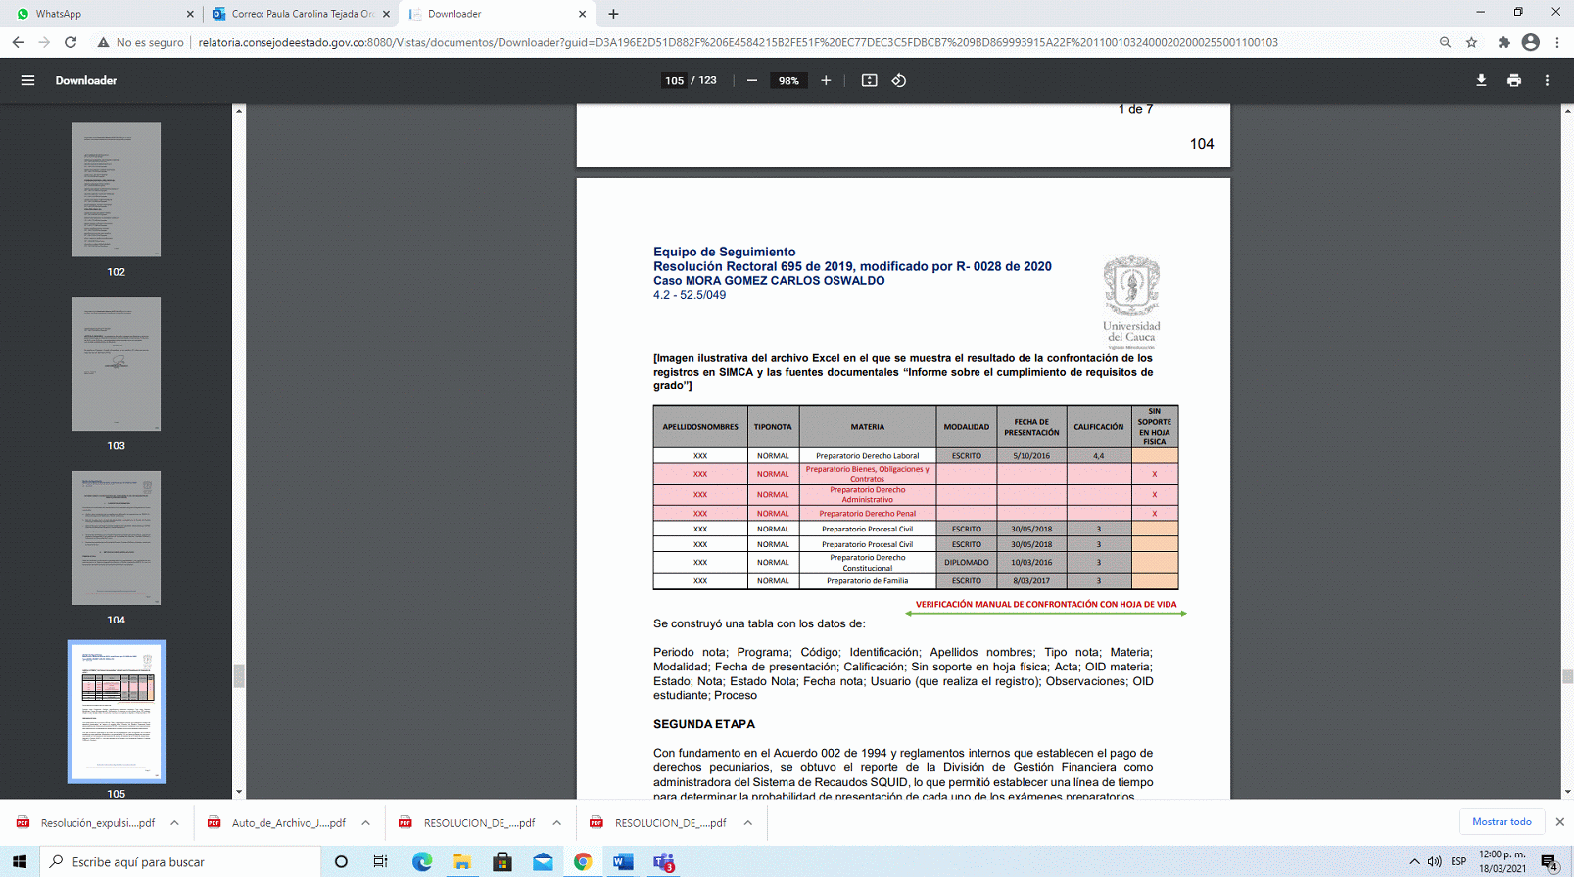Screen dimensions: 1574x877
Task: Bookmark this page with the star icon
Action: [x=1471, y=42]
